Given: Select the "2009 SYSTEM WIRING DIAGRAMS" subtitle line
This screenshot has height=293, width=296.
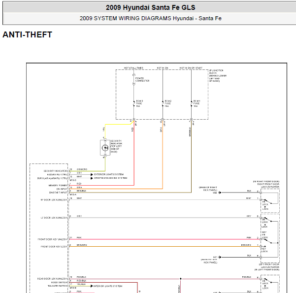Looking at the screenshot, I should click(150, 18).
